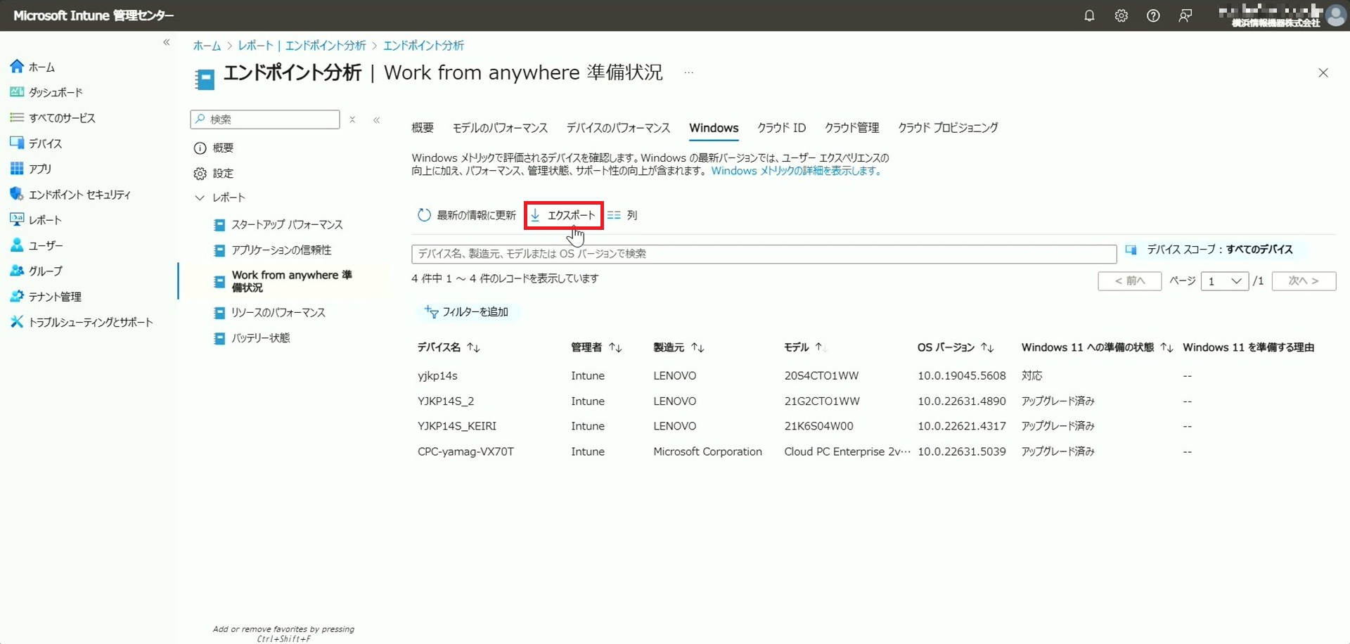Click the last エンドポイント分析 breadcrumb
This screenshot has width=1350, height=644.
point(423,46)
